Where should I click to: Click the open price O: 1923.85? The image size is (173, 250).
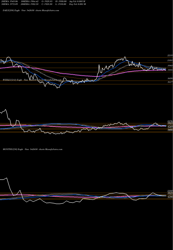(47, 1)
